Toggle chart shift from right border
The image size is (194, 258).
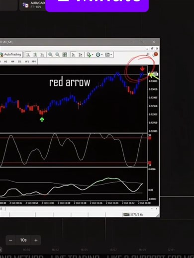click(x=81, y=55)
